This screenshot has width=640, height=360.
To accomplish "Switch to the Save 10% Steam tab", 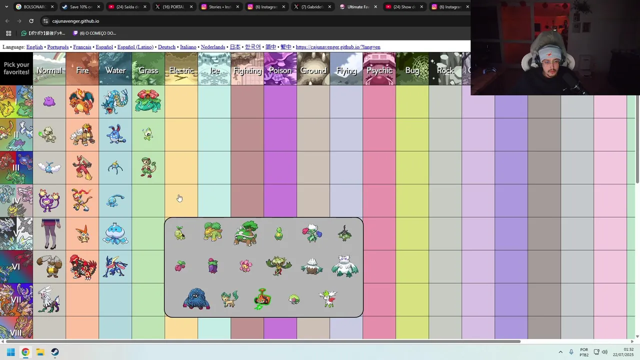I will pyautogui.click(x=80, y=7).
